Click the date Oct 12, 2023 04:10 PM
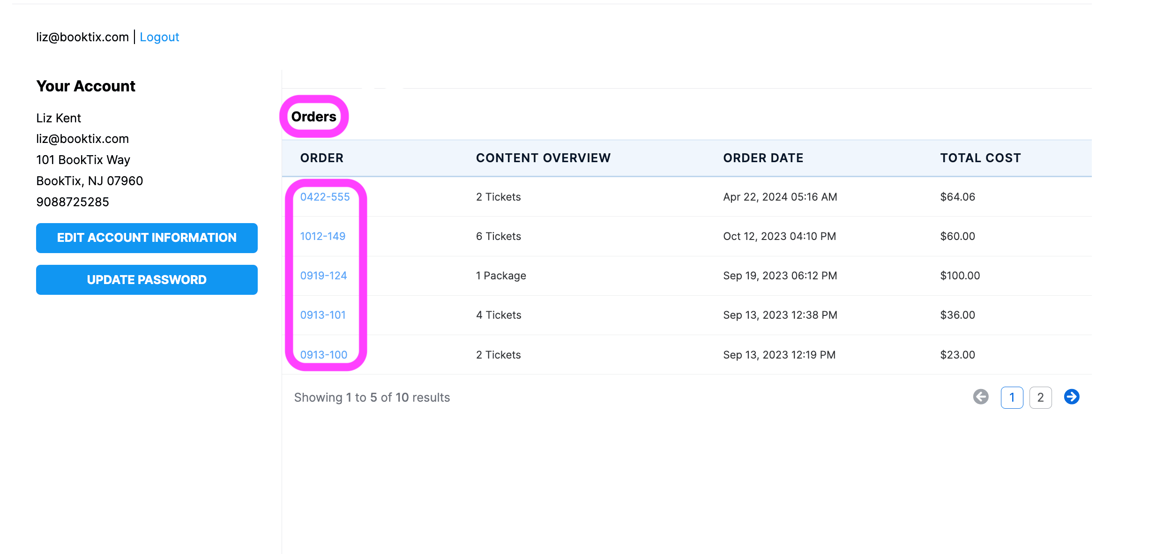This screenshot has width=1149, height=554. pyautogui.click(x=779, y=236)
